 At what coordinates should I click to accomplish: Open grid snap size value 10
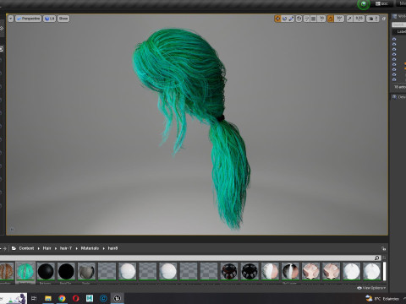coord(321,19)
